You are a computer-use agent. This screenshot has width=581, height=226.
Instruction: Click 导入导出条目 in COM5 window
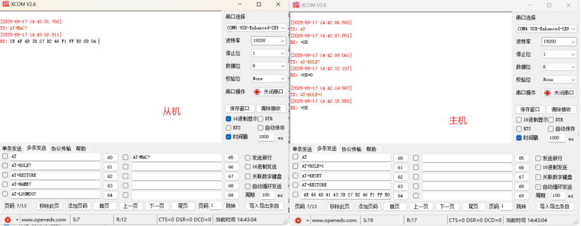264,206
